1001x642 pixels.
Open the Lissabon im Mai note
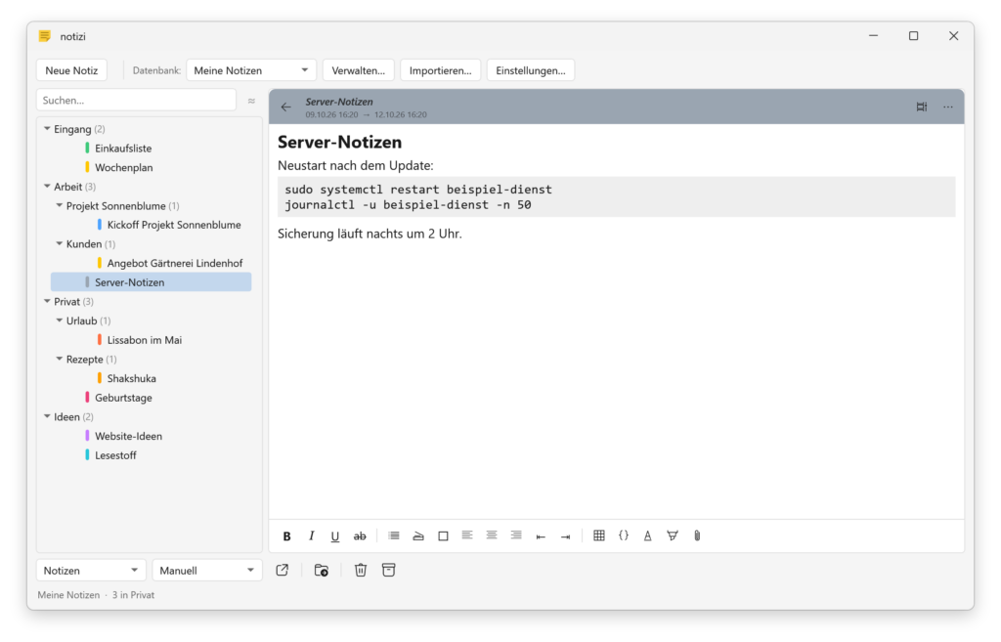[145, 340]
